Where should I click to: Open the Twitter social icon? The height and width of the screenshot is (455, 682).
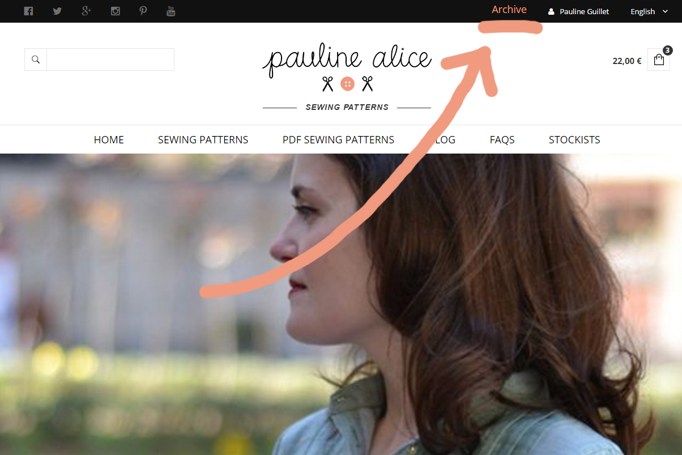click(x=57, y=11)
